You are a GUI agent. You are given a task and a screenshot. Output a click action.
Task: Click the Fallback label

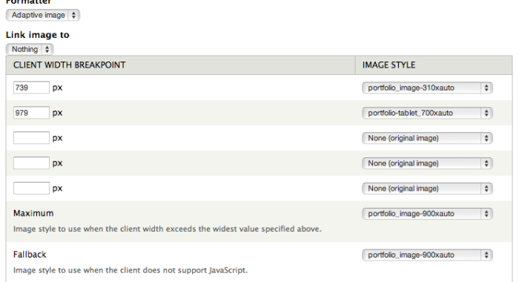tap(30, 255)
